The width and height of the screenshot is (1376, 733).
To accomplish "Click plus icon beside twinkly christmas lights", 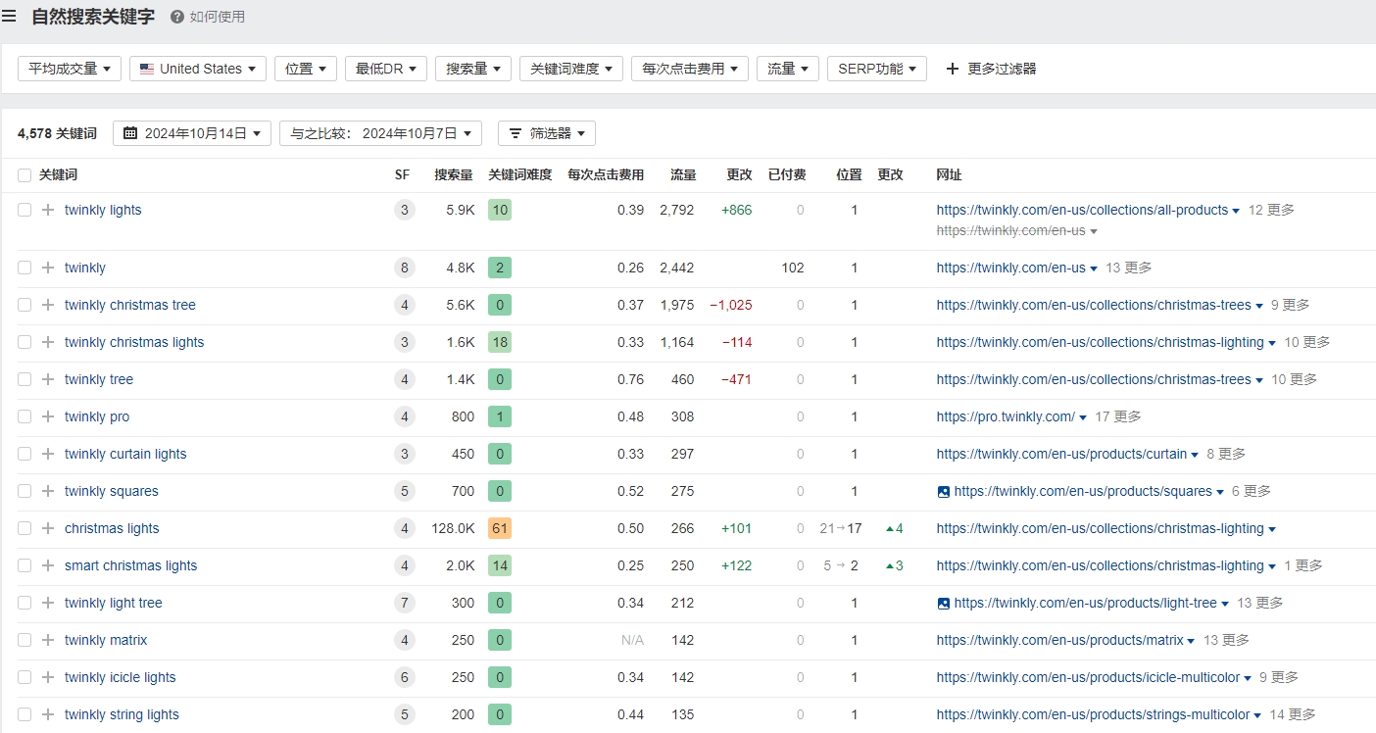I will [x=48, y=342].
